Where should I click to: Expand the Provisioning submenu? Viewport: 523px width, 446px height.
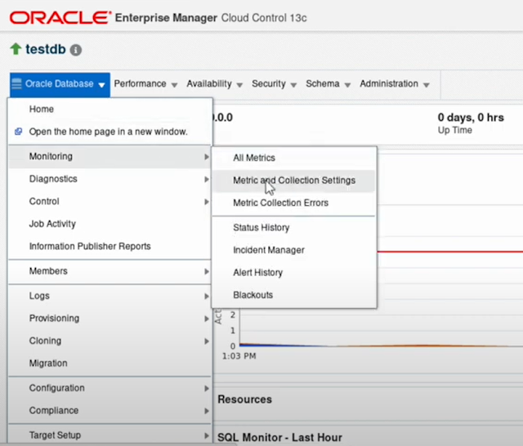tap(110, 319)
